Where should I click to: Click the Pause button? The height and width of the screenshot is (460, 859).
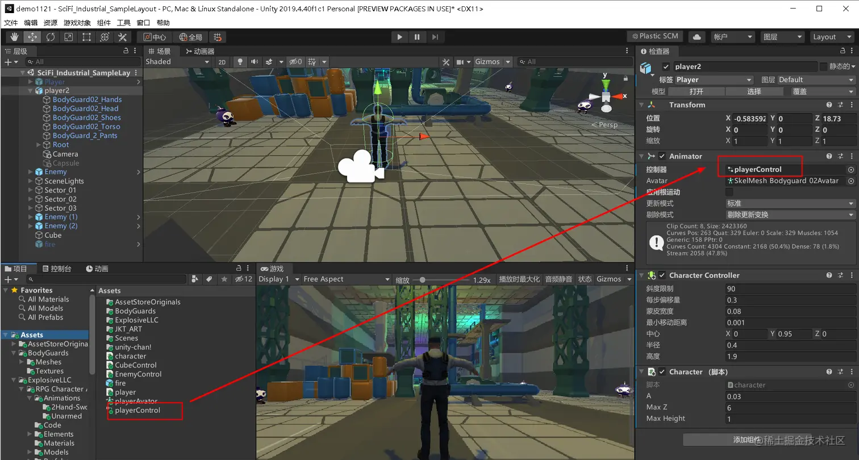point(417,37)
